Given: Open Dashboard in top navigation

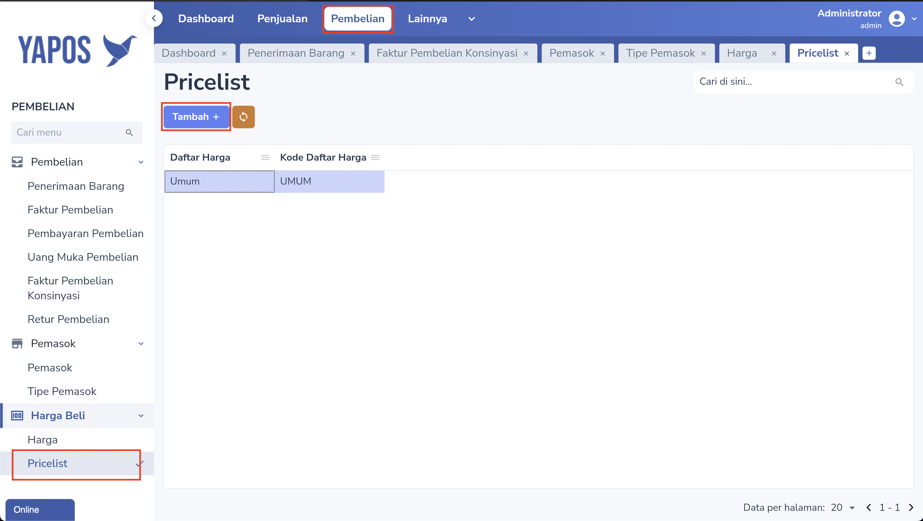Looking at the screenshot, I should (x=206, y=19).
